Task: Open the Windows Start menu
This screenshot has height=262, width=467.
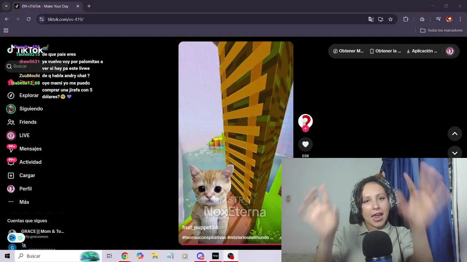Action: (x=7, y=256)
